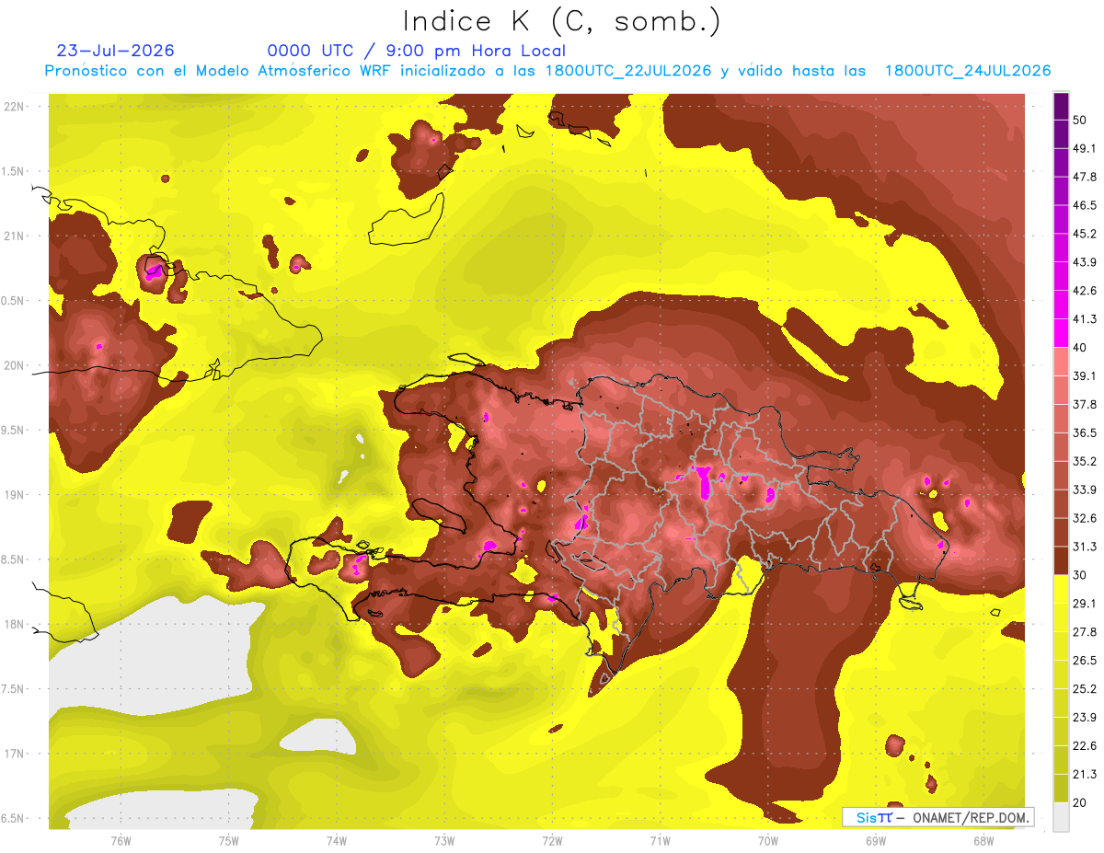Click the '73W' longitude label
This screenshot has height=853, width=1104.
(444, 841)
